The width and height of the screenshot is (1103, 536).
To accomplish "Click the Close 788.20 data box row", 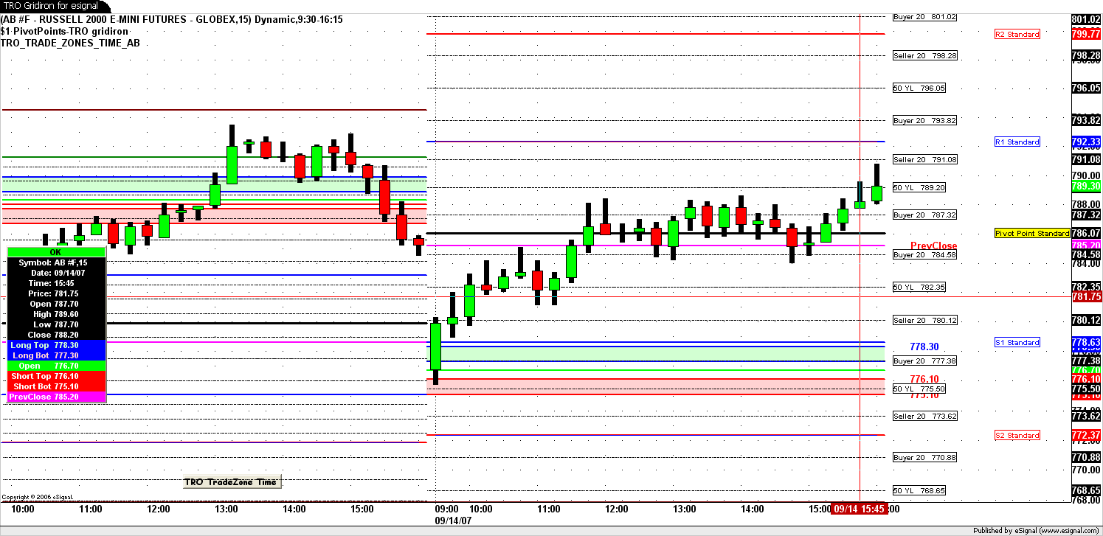I will [x=56, y=334].
